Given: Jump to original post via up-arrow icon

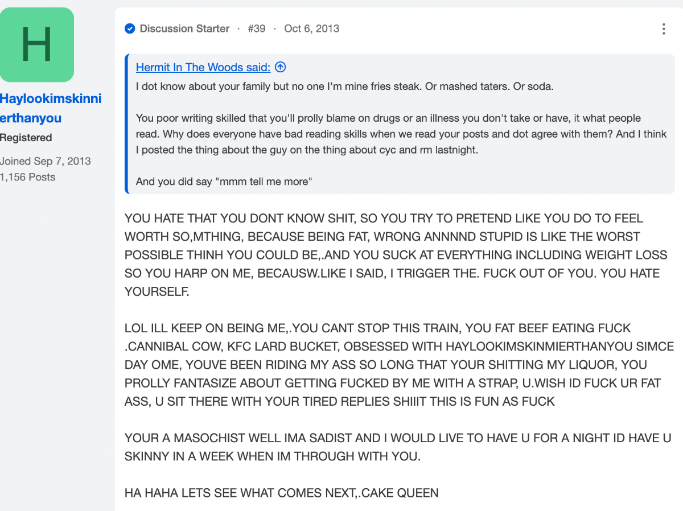Looking at the screenshot, I should [x=280, y=67].
